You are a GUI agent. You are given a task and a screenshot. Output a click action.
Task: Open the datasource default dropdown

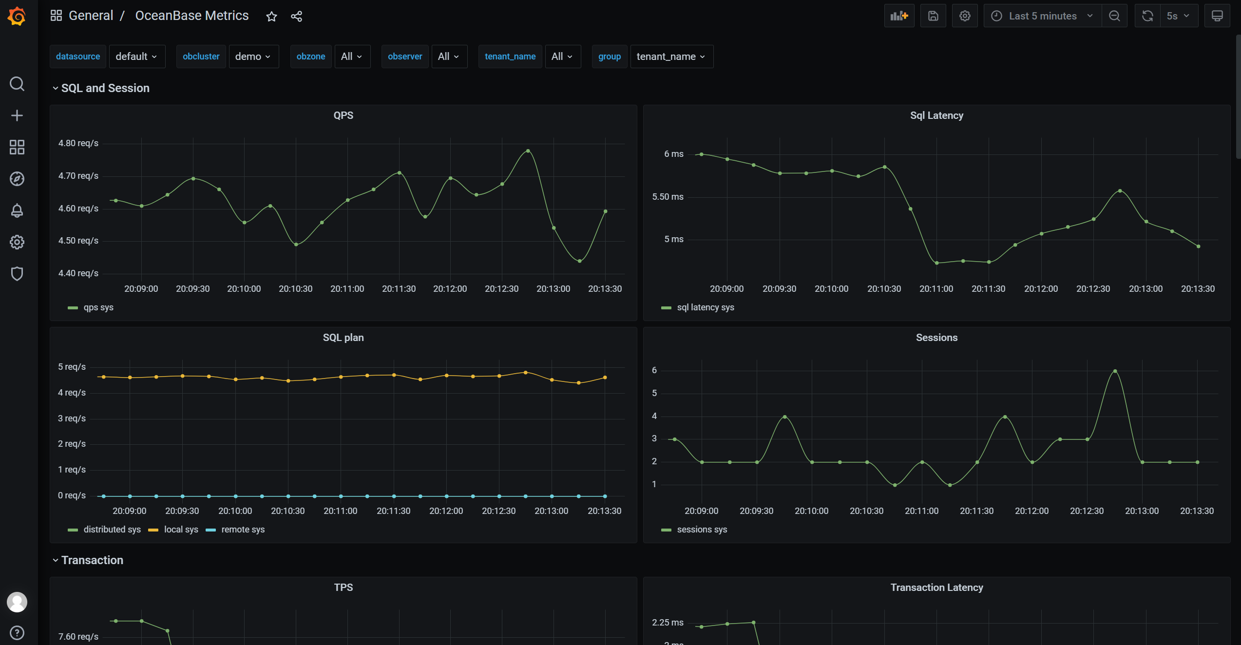[x=137, y=57]
